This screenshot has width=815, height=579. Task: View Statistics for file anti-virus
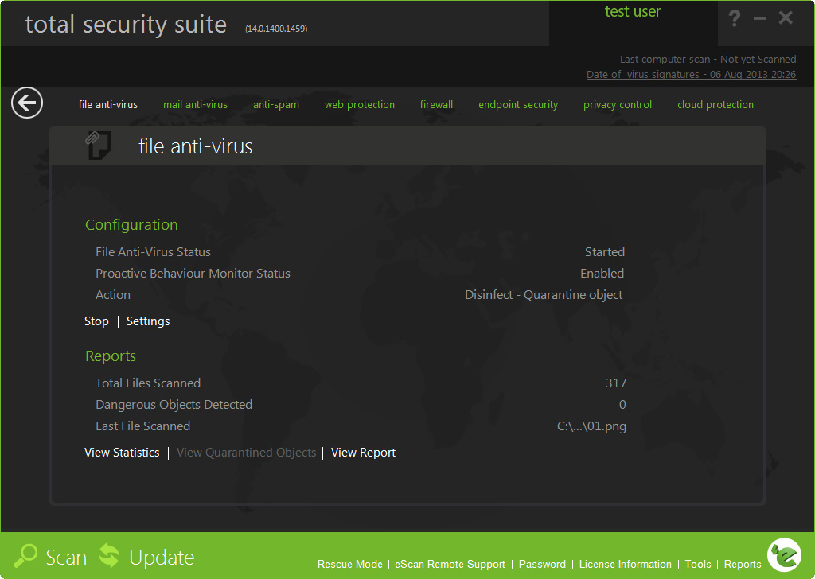coord(122,453)
